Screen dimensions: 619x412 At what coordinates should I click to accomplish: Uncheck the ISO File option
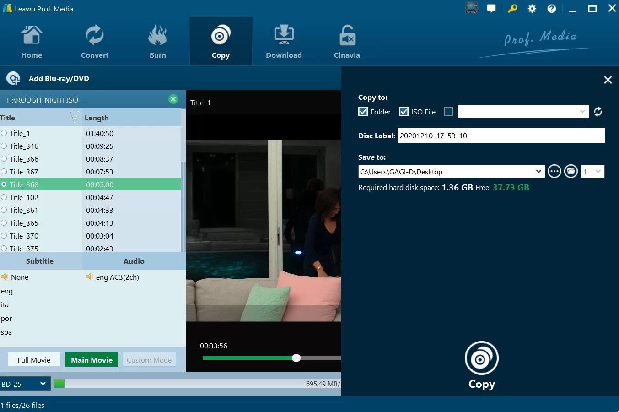point(404,111)
